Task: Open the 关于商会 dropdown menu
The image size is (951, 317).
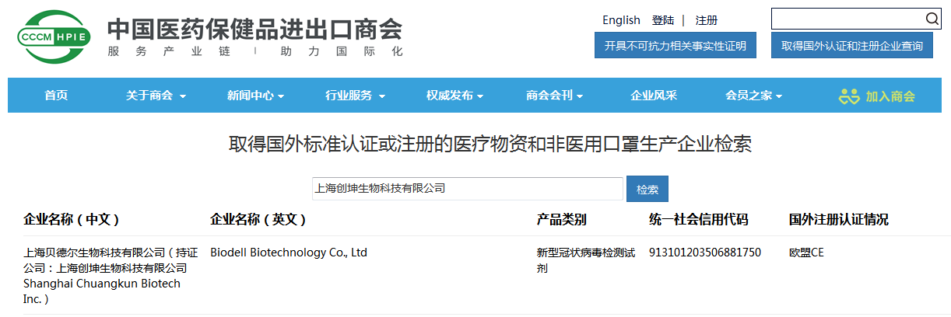Action: tap(156, 96)
